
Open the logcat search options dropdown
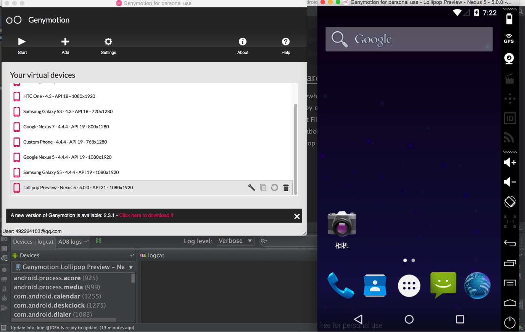click(x=264, y=241)
